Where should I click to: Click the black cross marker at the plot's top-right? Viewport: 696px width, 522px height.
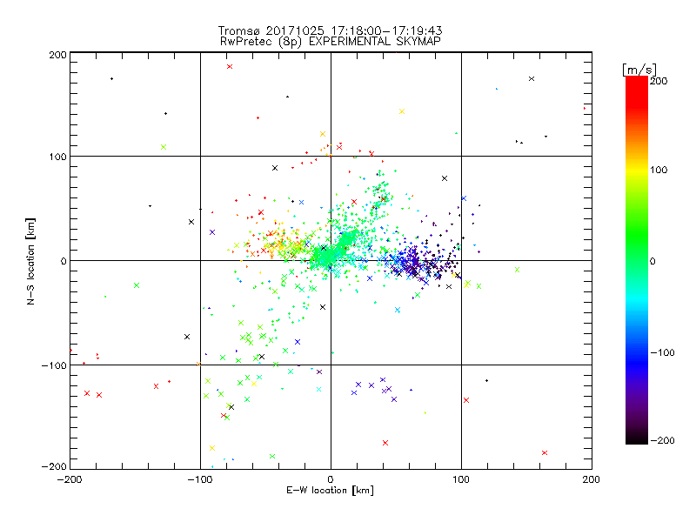(x=532, y=78)
